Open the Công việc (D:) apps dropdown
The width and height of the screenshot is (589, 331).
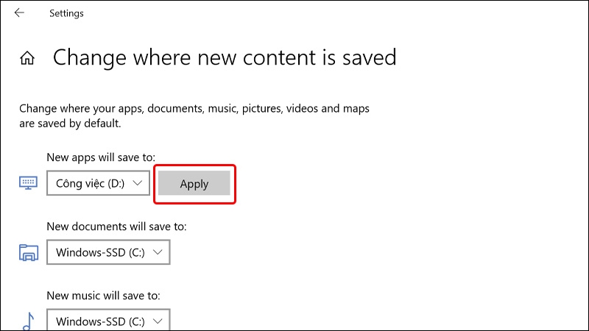pyautogui.click(x=99, y=183)
